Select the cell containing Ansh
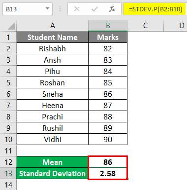This screenshot has height=190, width=187. pos(52,60)
